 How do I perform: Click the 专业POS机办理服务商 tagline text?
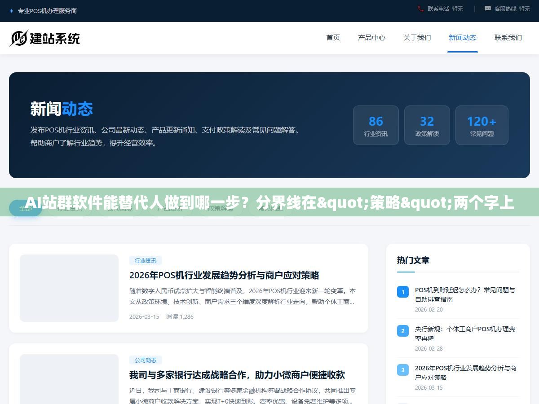[47, 11]
